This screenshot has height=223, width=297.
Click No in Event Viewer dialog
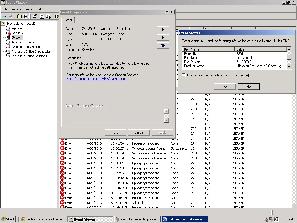(x=249, y=87)
